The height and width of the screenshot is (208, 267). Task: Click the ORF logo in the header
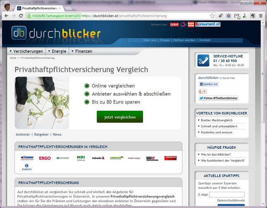(x=174, y=24)
